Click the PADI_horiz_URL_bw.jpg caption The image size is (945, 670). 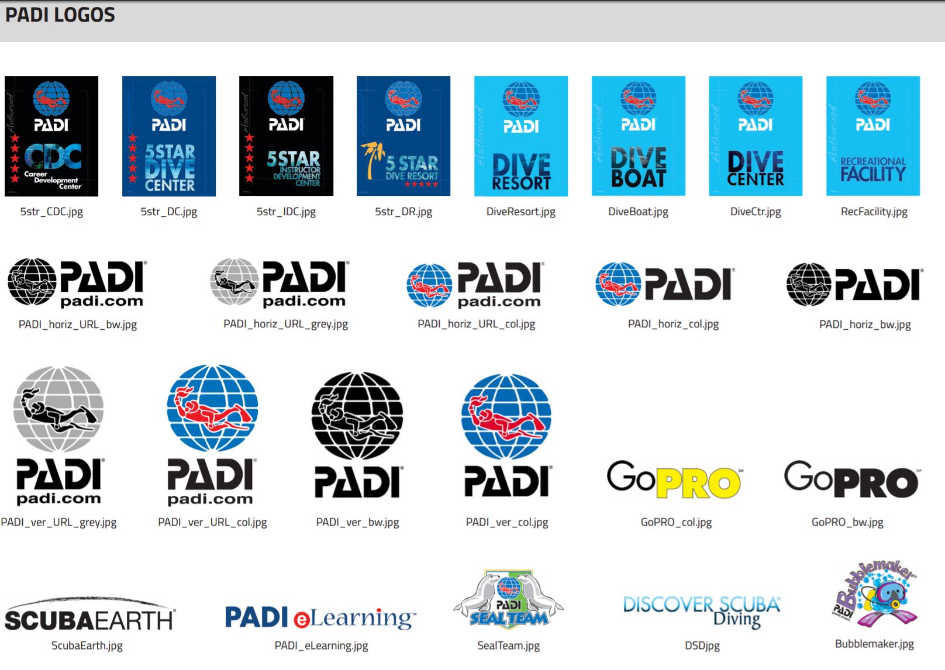coord(78,324)
